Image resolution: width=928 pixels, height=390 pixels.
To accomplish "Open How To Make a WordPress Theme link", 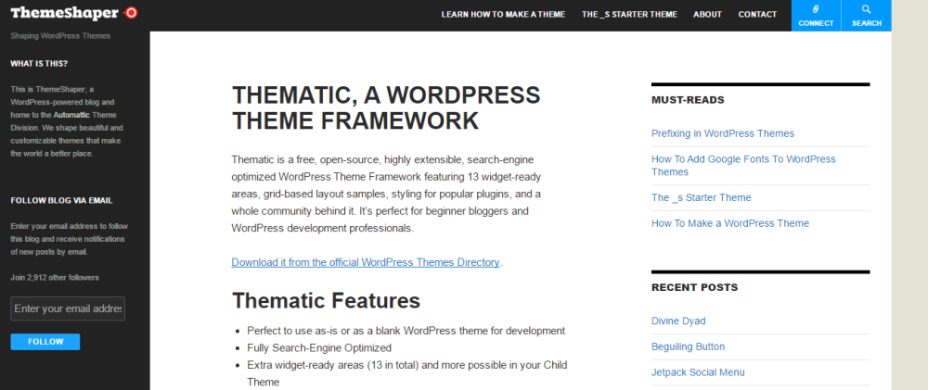I will click(730, 223).
